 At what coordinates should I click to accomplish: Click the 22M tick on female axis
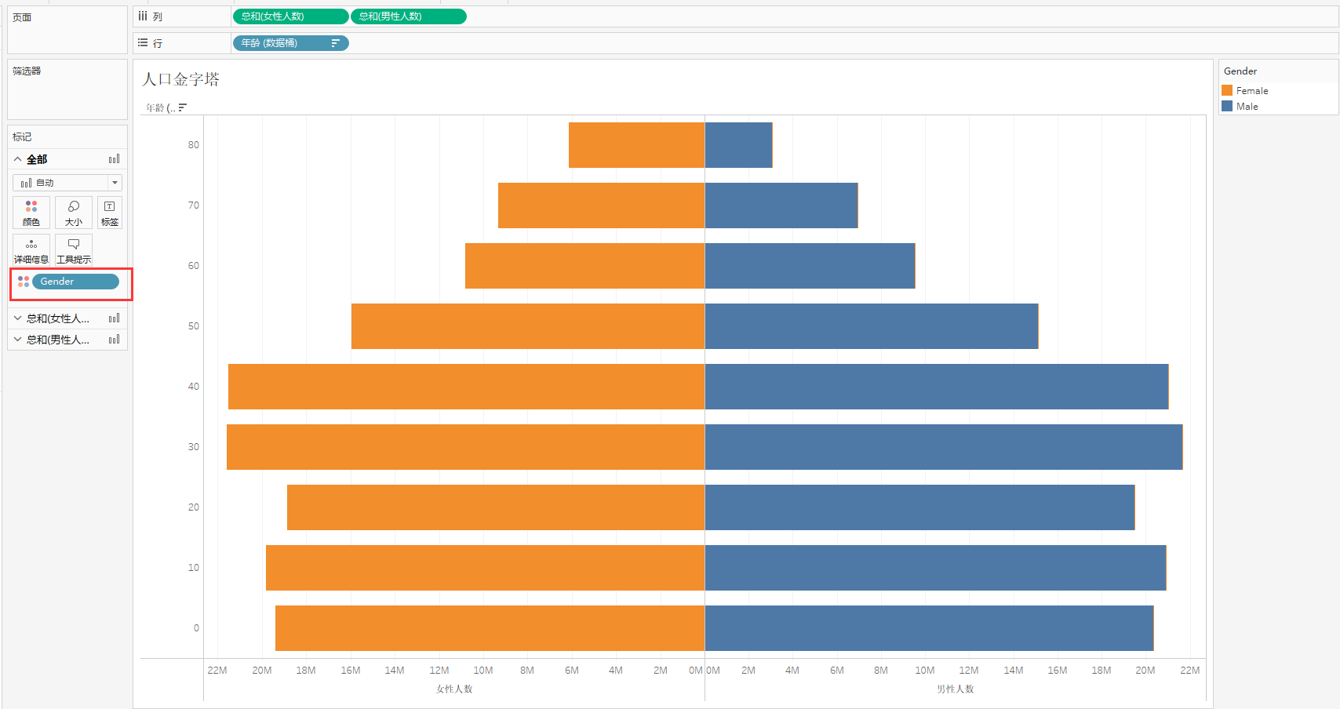click(x=217, y=671)
